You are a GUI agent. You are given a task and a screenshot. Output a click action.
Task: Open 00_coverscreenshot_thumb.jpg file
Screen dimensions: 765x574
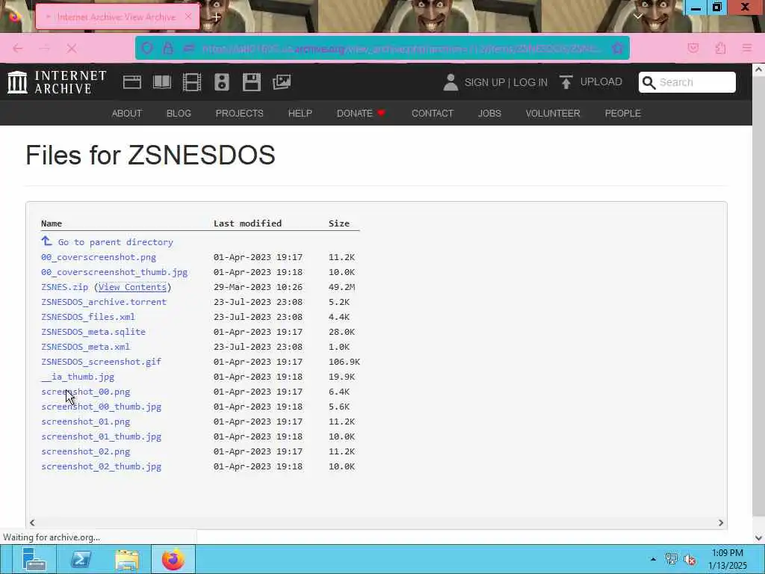pyautogui.click(x=114, y=272)
